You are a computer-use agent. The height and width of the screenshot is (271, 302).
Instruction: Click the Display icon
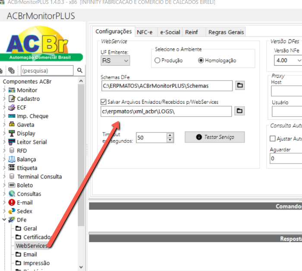click(x=12, y=133)
